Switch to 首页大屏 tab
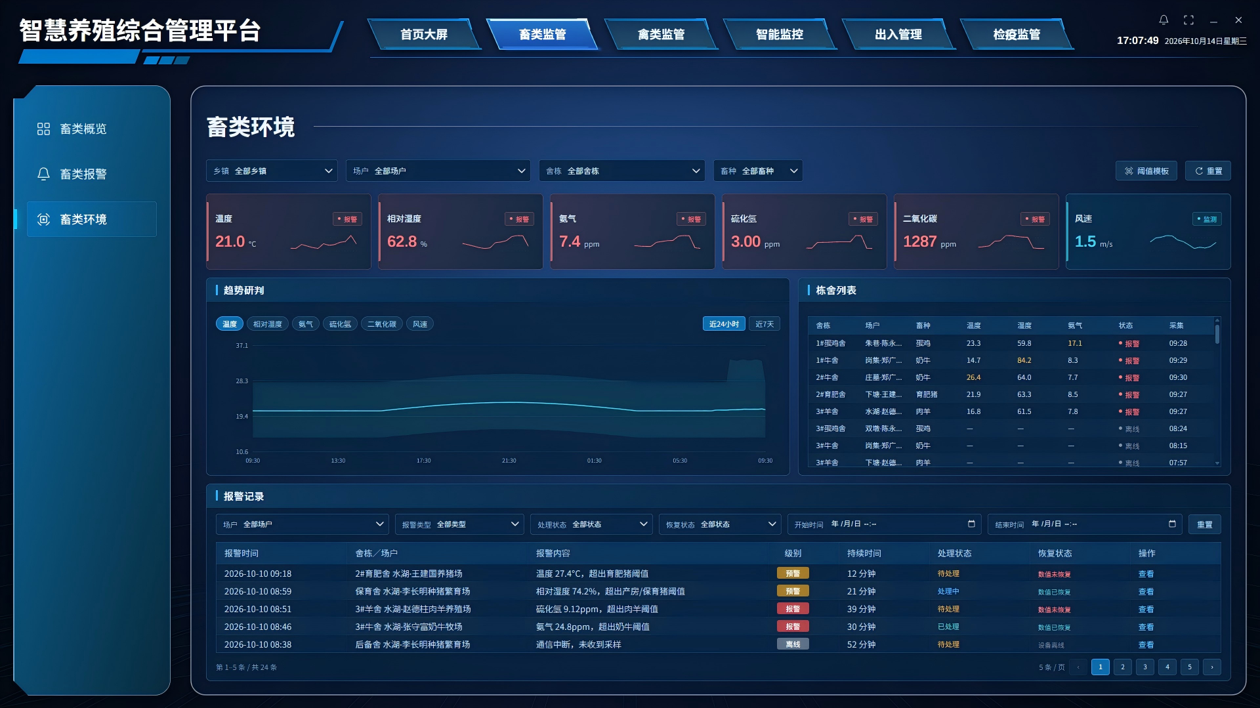 click(x=424, y=34)
